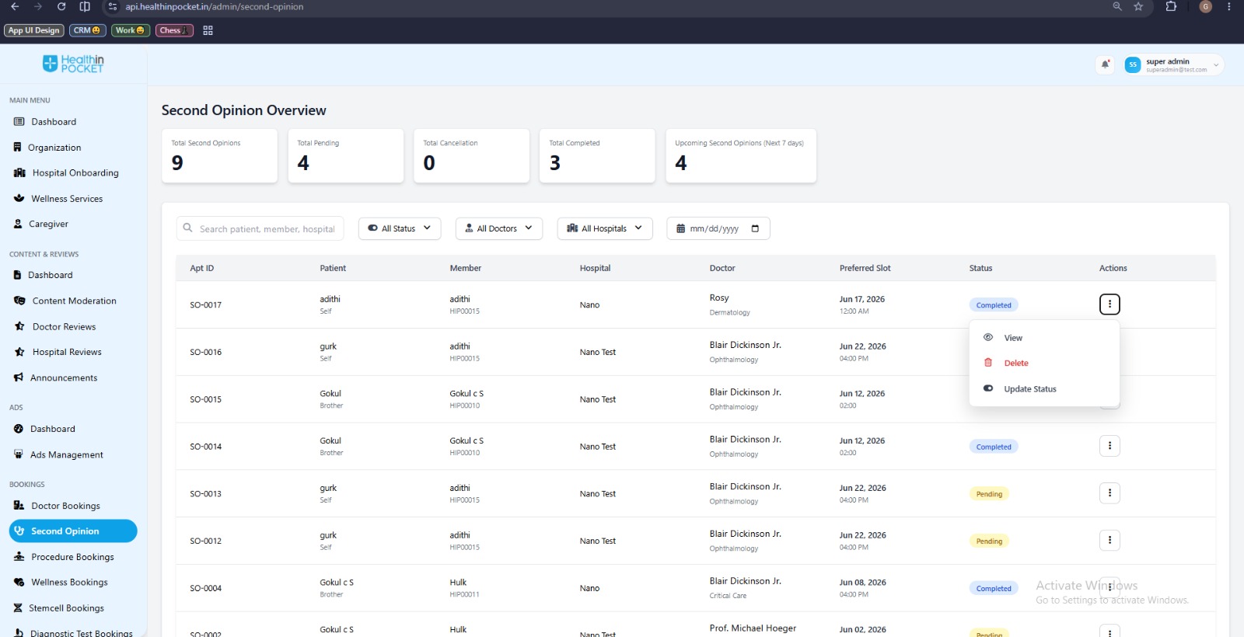This screenshot has height=637, width=1244.
Task: Click Completed status badge for SO-0017
Action: point(994,305)
